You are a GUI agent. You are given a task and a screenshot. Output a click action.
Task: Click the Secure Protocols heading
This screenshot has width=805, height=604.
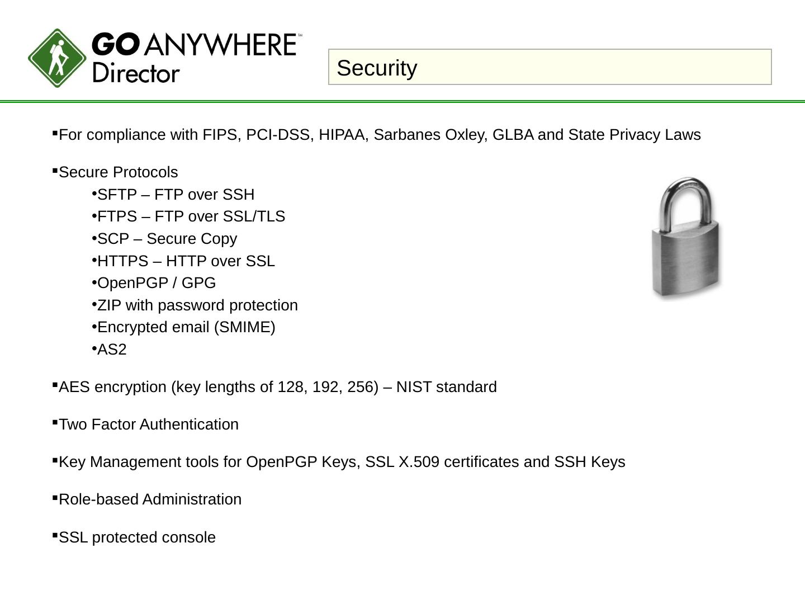click(x=118, y=172)
